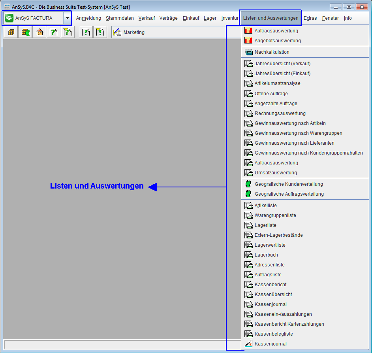The image size is (372, 353).
Task: Open the Verkauf menu
Action: point(147,18)
